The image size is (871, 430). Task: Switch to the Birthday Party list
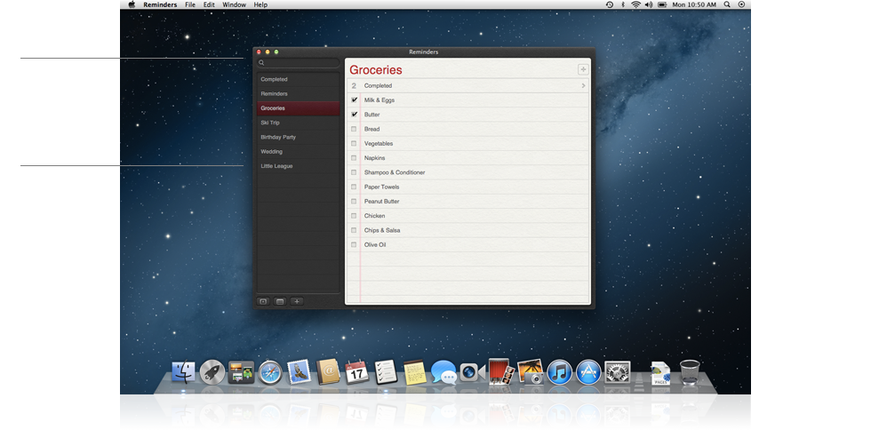tap(278, 137)
